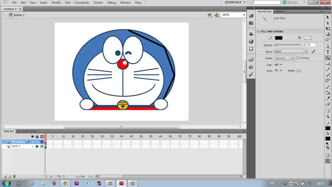
Task: Click the New Layer icon
Action: [5, 176]
